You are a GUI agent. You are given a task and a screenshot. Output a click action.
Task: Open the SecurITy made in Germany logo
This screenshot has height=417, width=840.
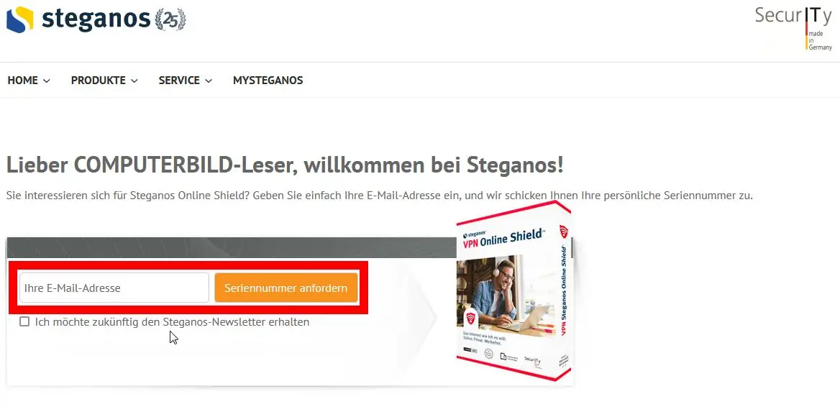[x=794, y=28]
